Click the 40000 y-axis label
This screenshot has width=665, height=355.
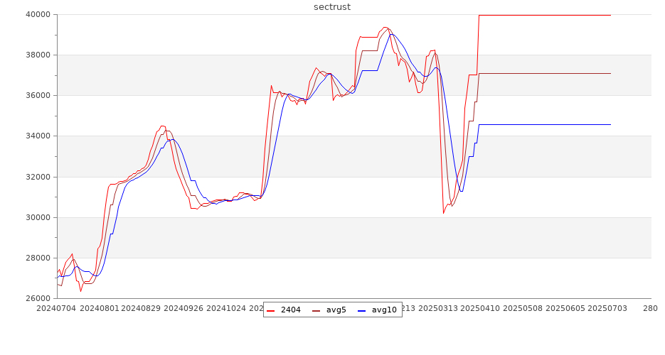36,14
